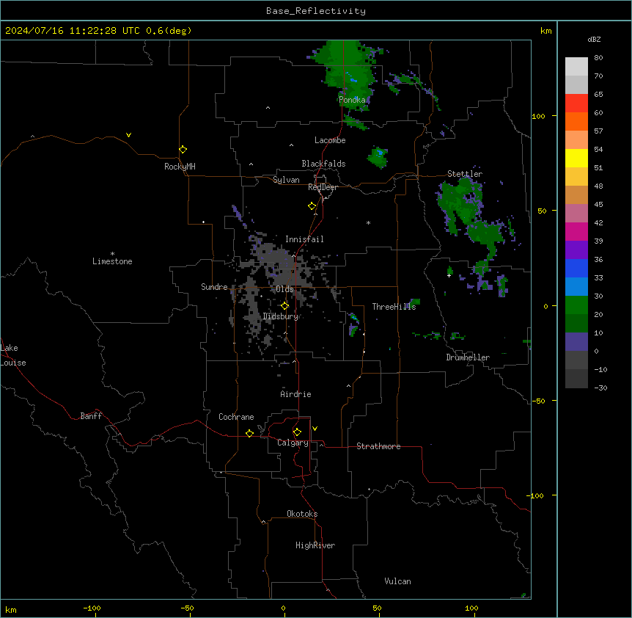Select the yellow diamond marker between Olds and Didsbury
Viewport: 632px width, 618px height.
(285, 306)
